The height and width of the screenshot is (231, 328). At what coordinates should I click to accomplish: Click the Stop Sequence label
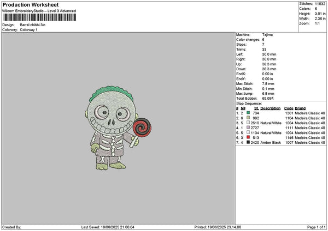pos(249,103)
